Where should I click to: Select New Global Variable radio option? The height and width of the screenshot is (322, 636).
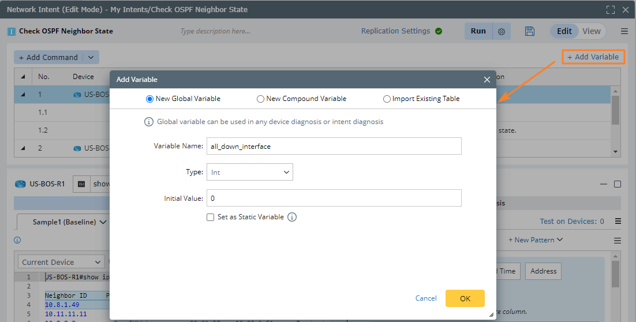tap(149, 99)
